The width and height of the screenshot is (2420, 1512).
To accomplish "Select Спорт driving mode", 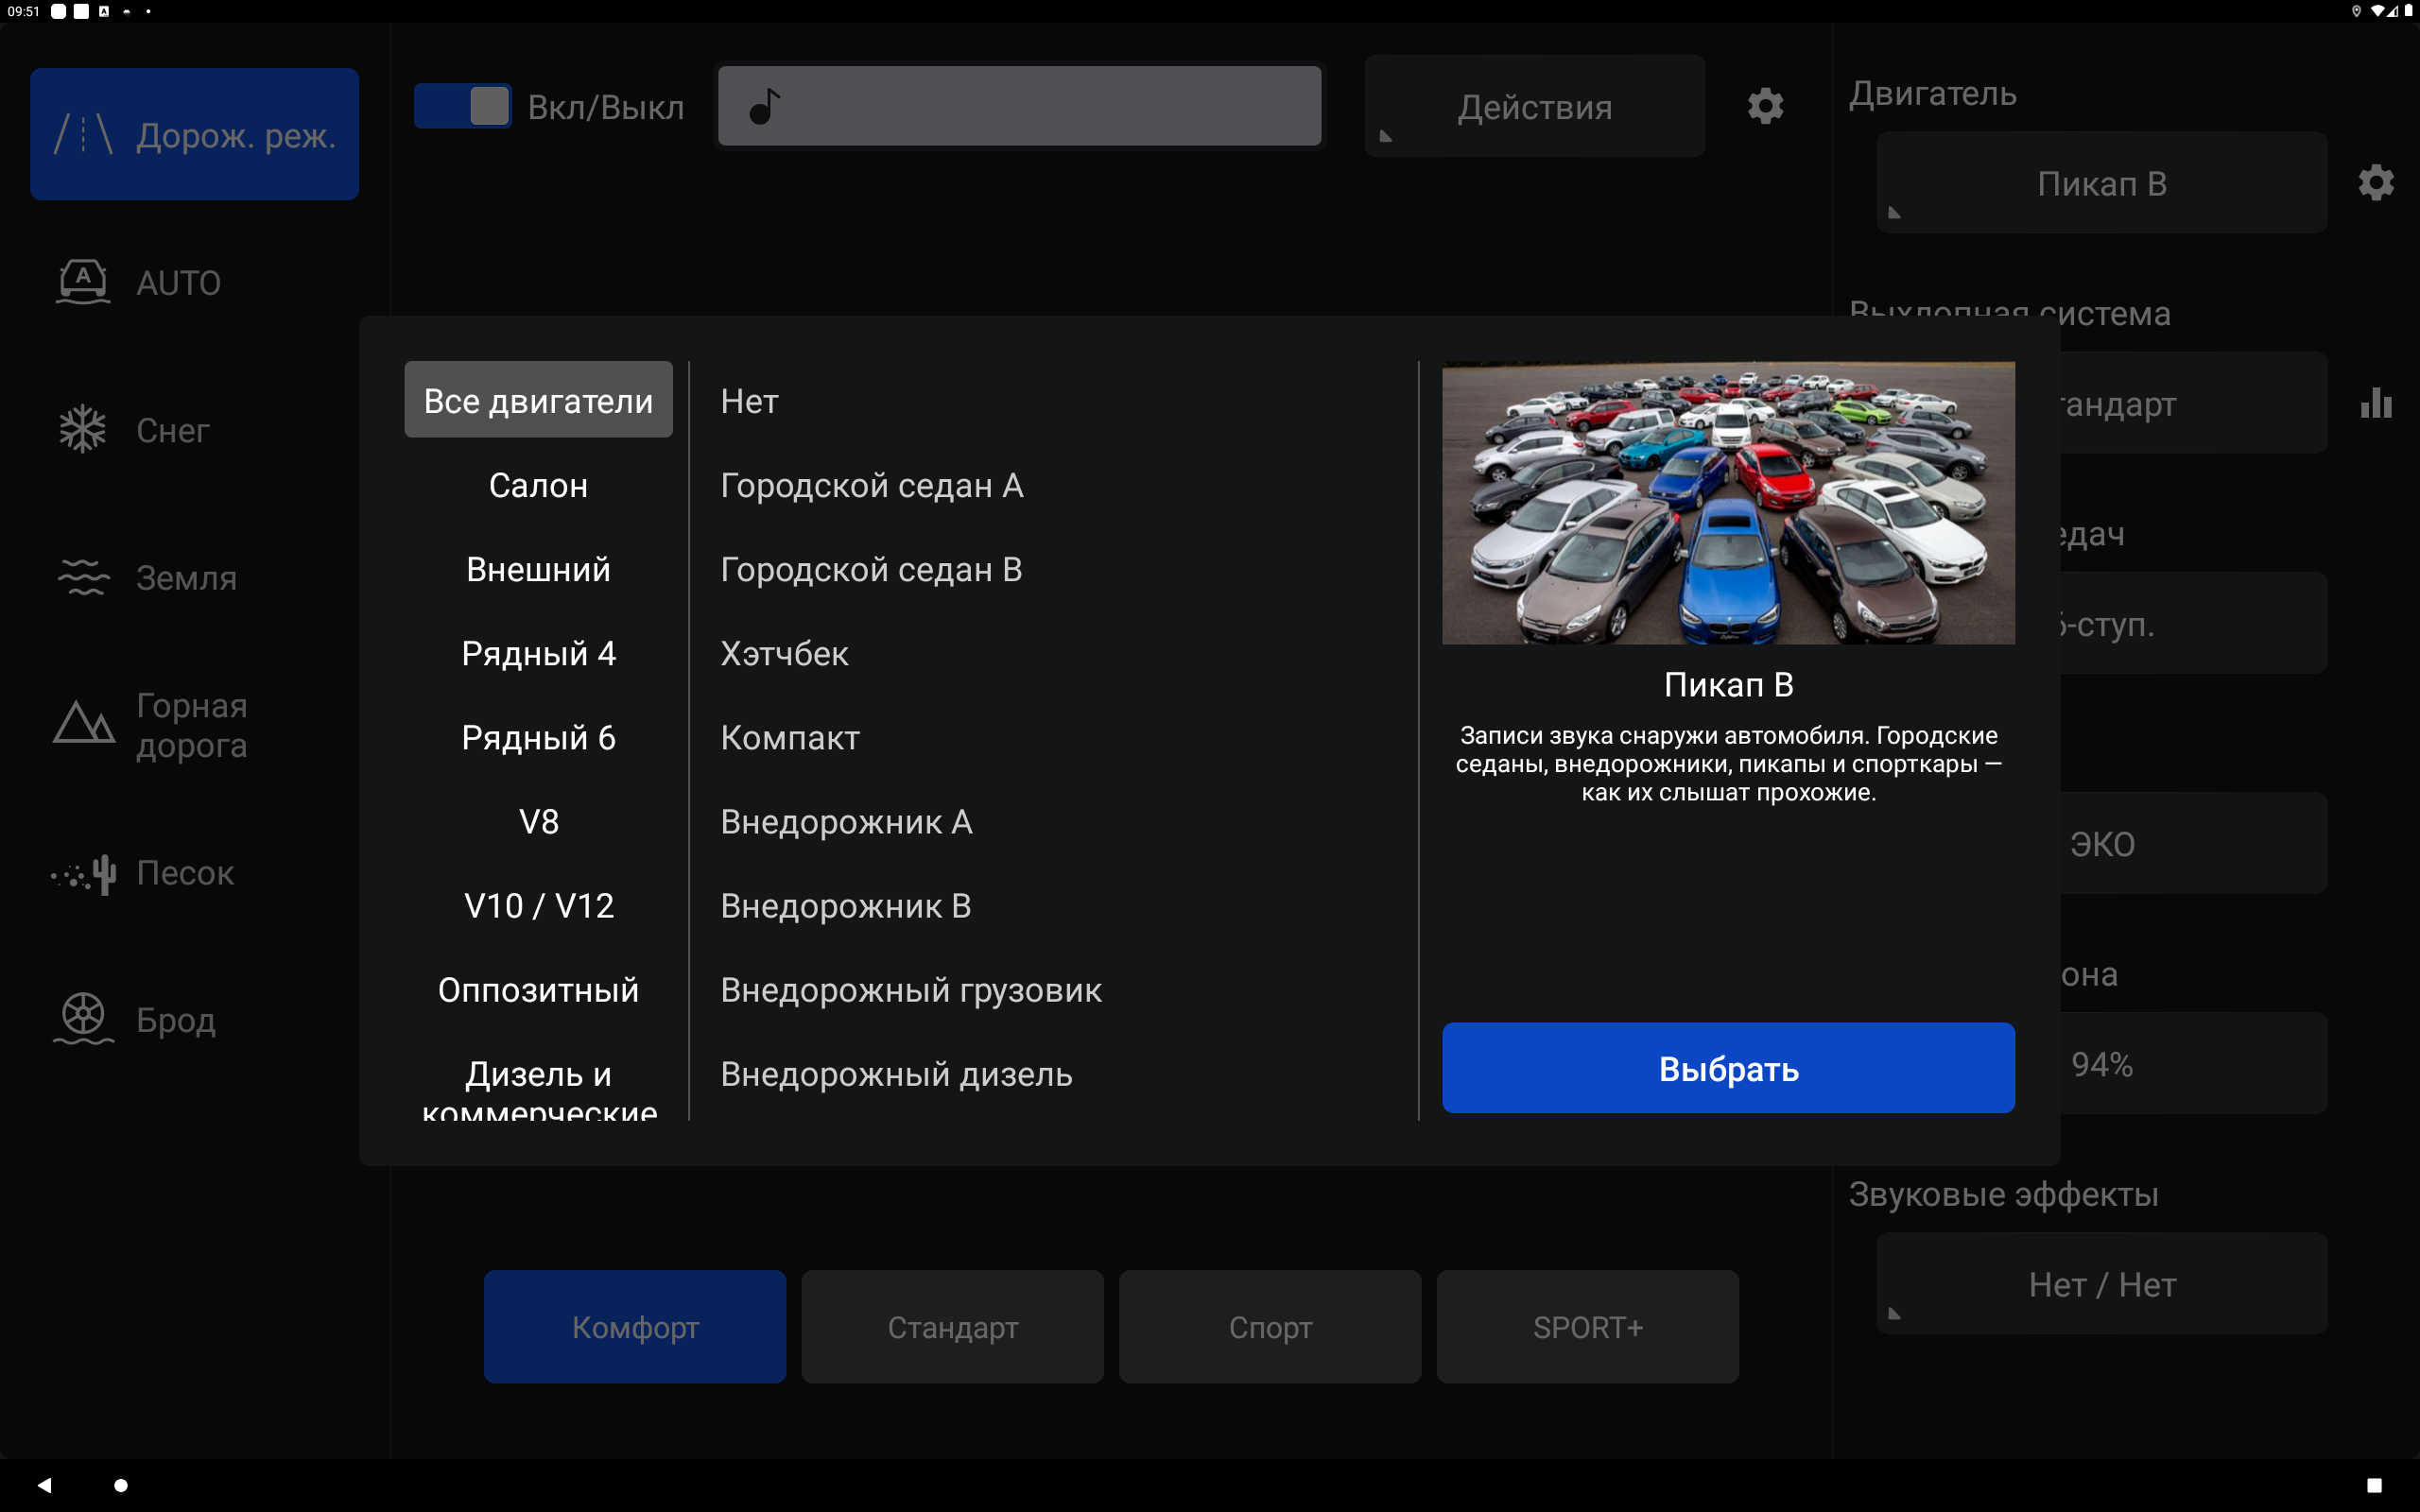I will click(1270, 1327).
